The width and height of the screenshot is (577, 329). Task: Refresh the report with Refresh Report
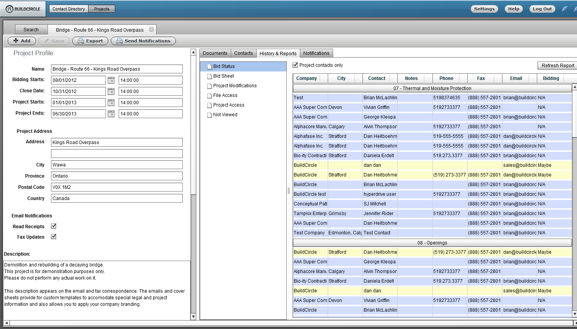point(558,66)
